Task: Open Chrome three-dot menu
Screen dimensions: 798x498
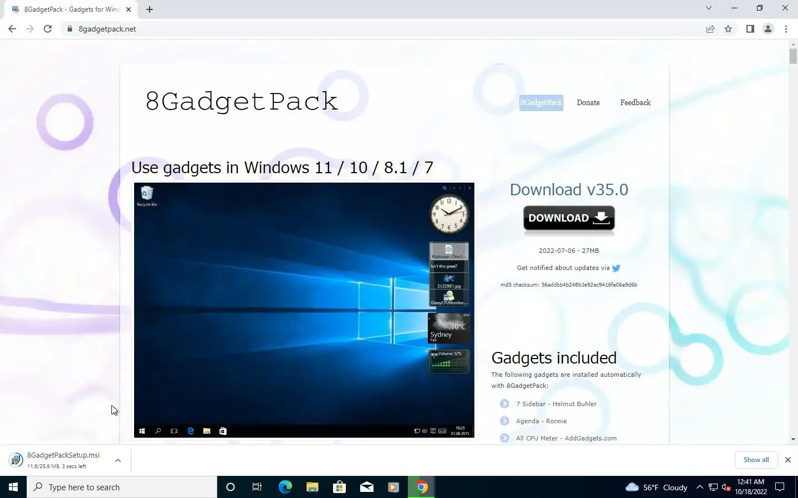Action: (x=786, y=29)
